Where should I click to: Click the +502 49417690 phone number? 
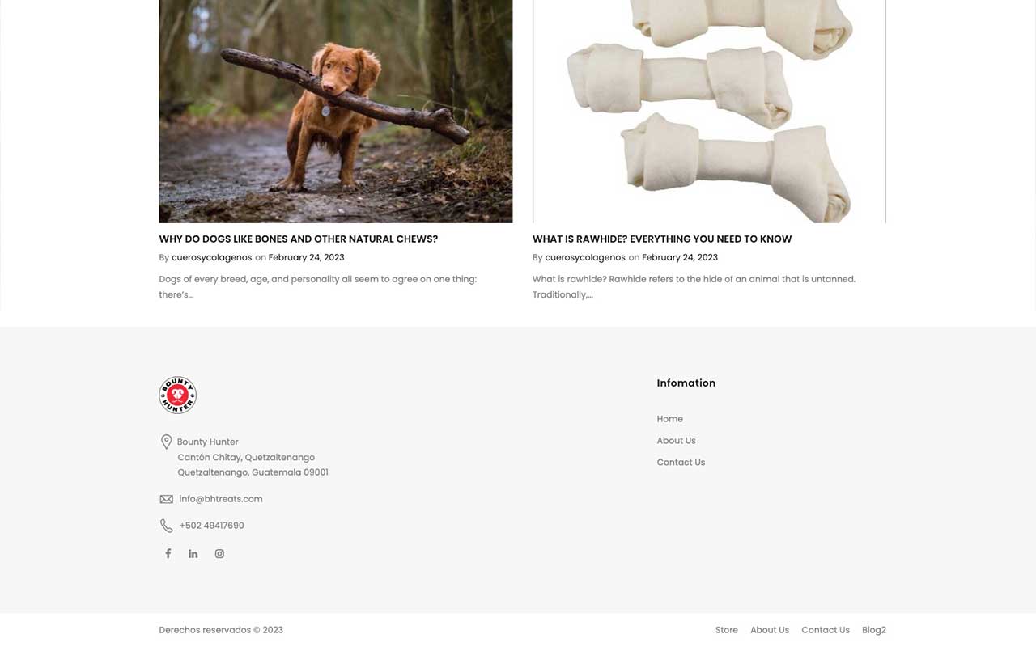point(211,526)
